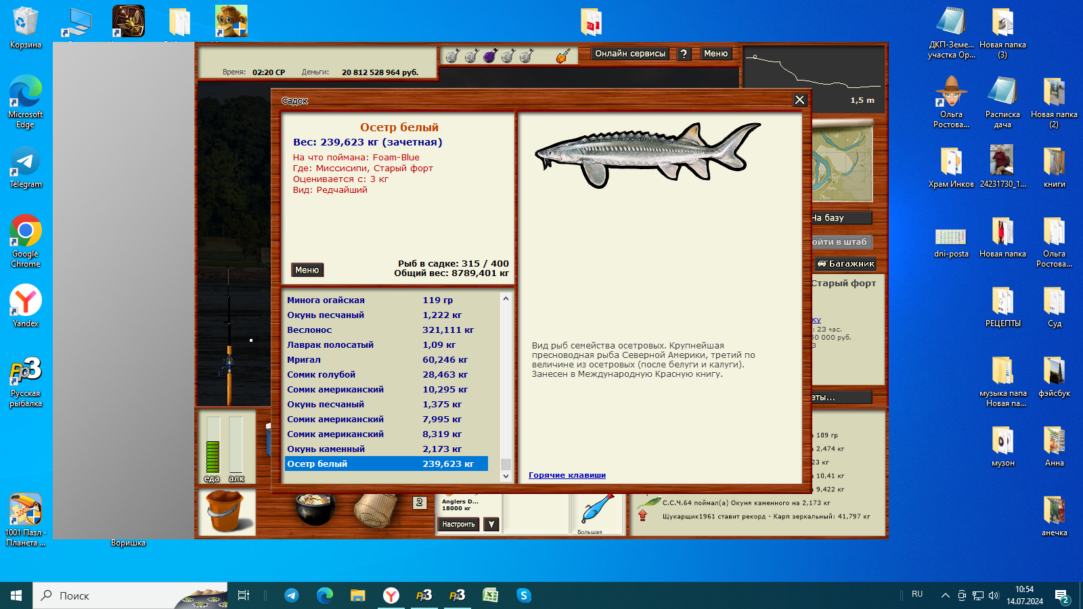Open the РЕЦЕПТЫ desktop folder
This screenshot has width=1083, height=609.
[x=1002, y=307]
